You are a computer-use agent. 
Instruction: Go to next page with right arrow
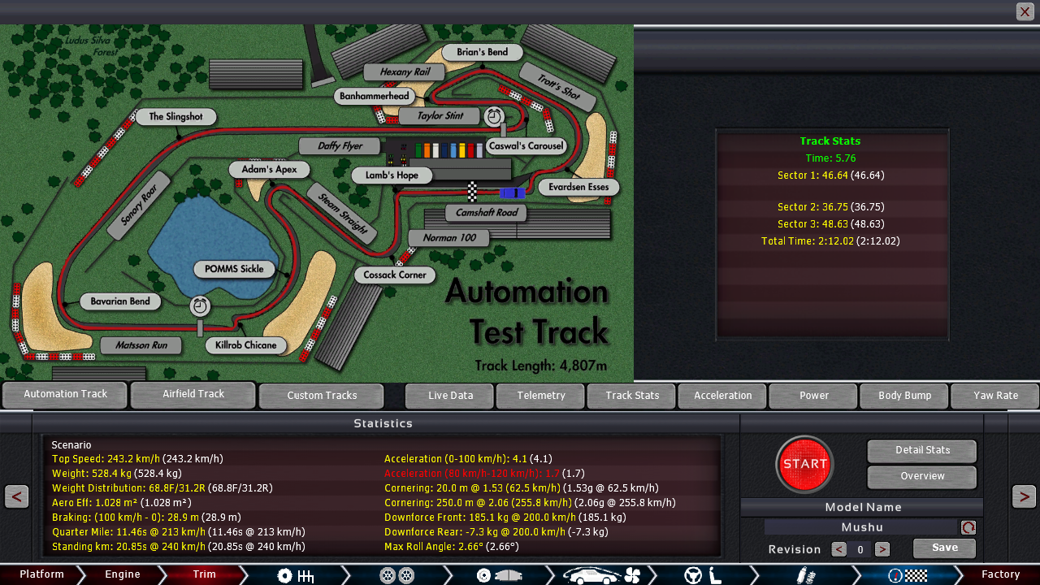tap(1024, 496)
